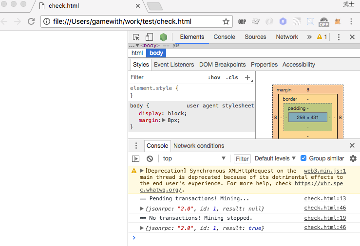Clear the console icon
Screen dimensions: 360x246
150,158
